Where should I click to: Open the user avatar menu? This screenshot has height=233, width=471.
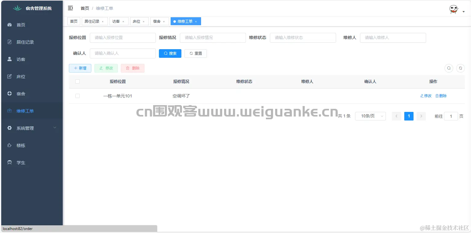click(x=454, y=9)
